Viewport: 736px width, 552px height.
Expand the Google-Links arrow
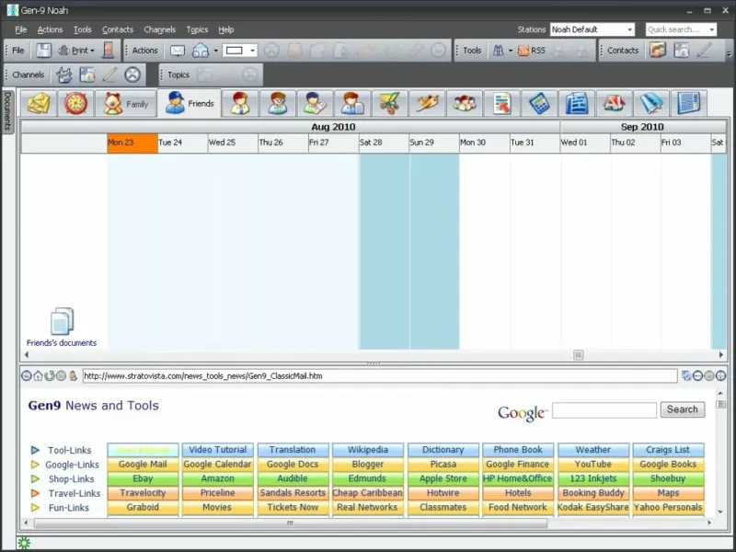coord(35,465)
